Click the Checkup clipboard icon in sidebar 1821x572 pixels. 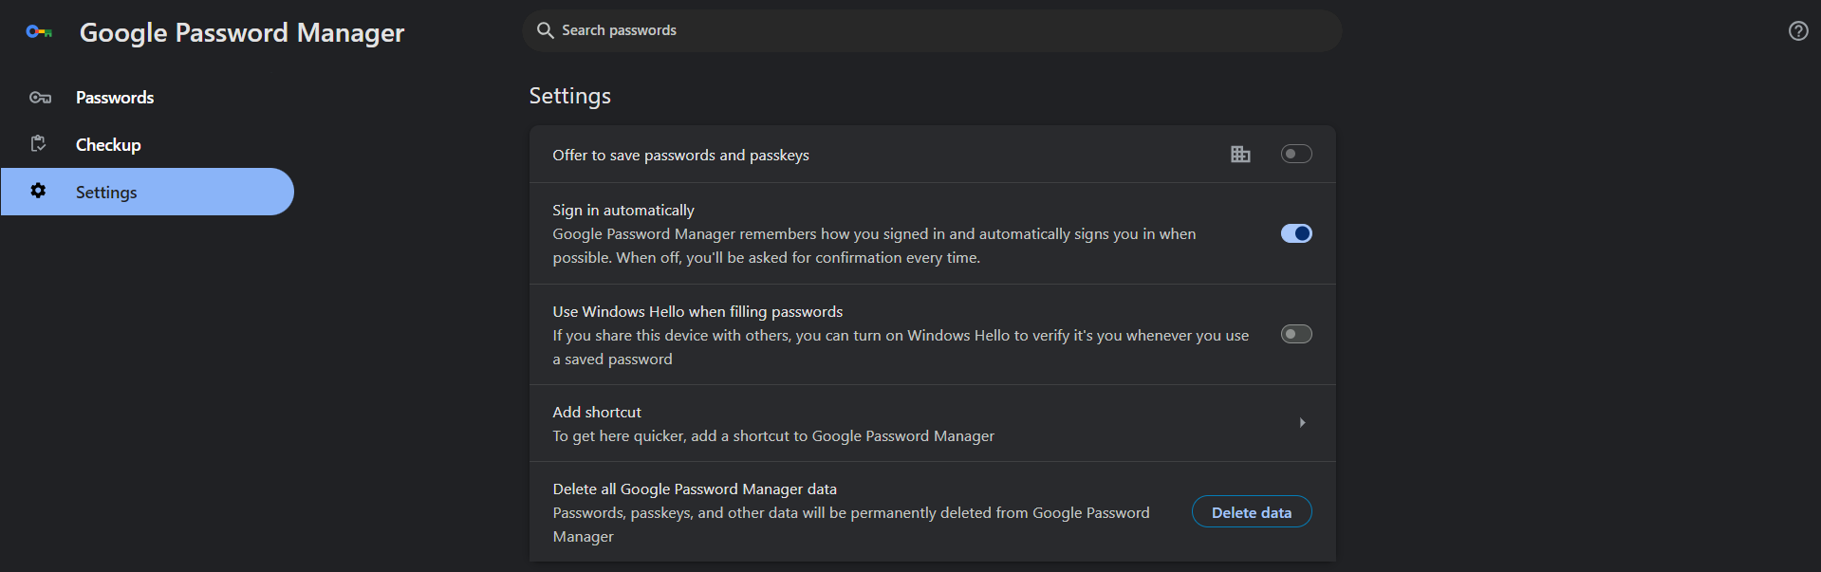(39, 144)
